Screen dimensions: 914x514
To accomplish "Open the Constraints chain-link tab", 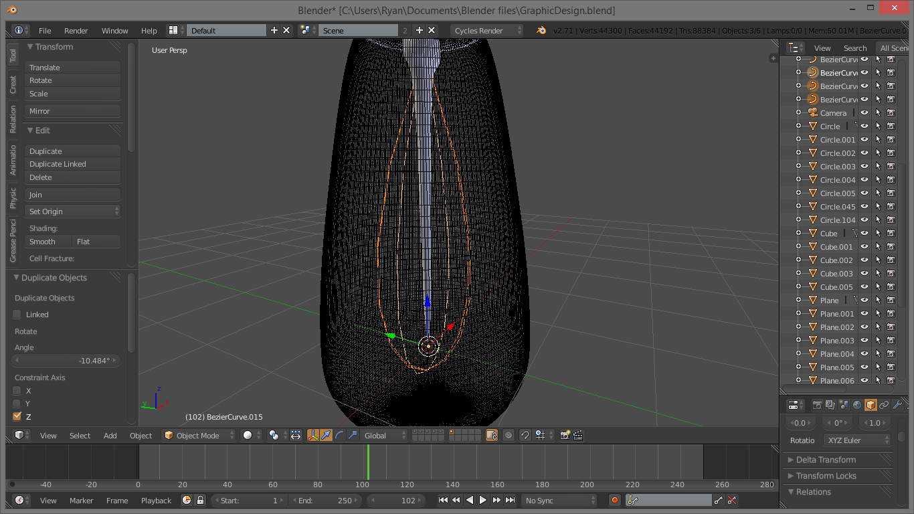I will click(884, 405).
